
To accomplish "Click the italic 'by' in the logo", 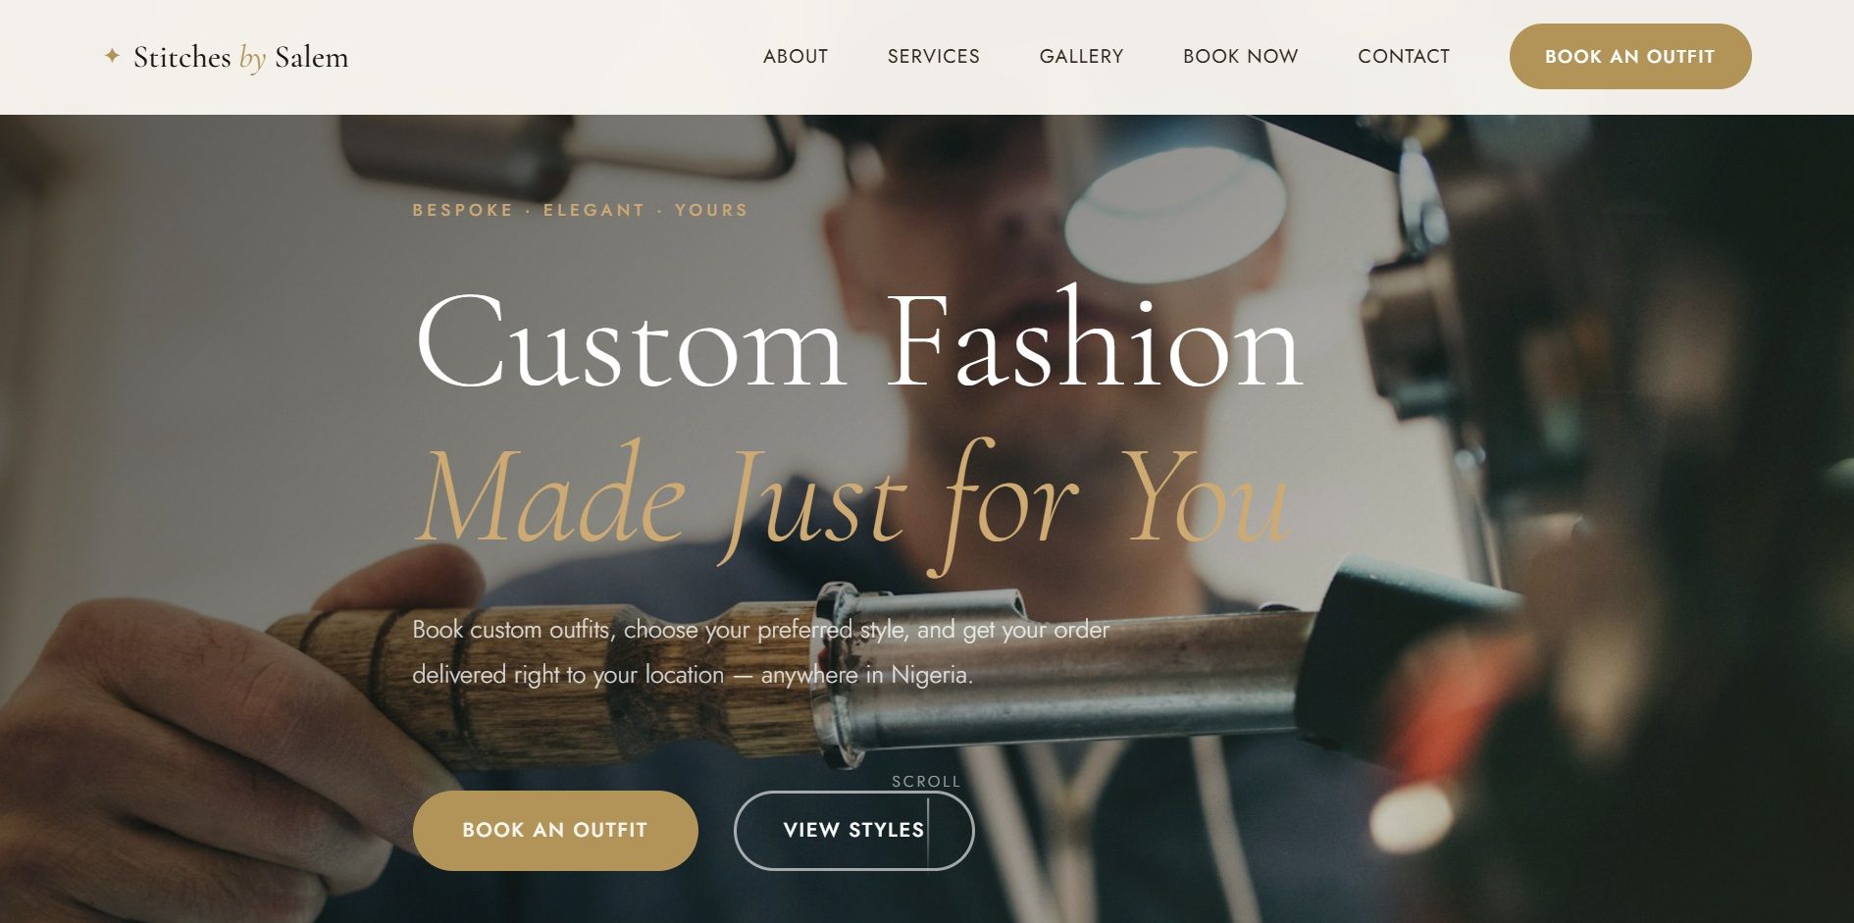I will click(252, 58).
